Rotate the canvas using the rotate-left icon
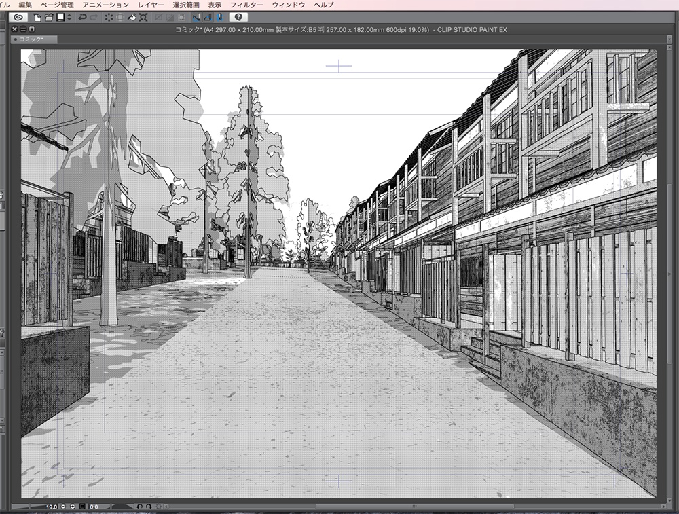The height and width of the screenshot is (514, 679). click(x=139, y=507)
